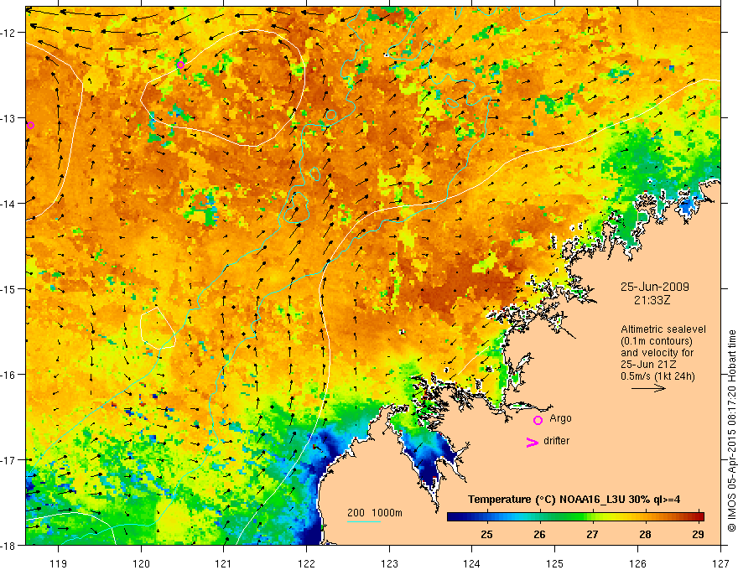Select the Argo float marker at the map's left edge near 13S
The width and height of the screenshot is (738, 570).
click(x=30, y=125)
